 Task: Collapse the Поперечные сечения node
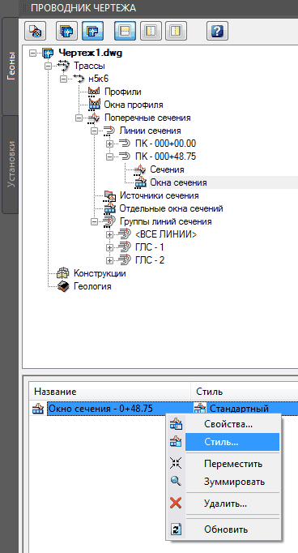tap(79, 118)
